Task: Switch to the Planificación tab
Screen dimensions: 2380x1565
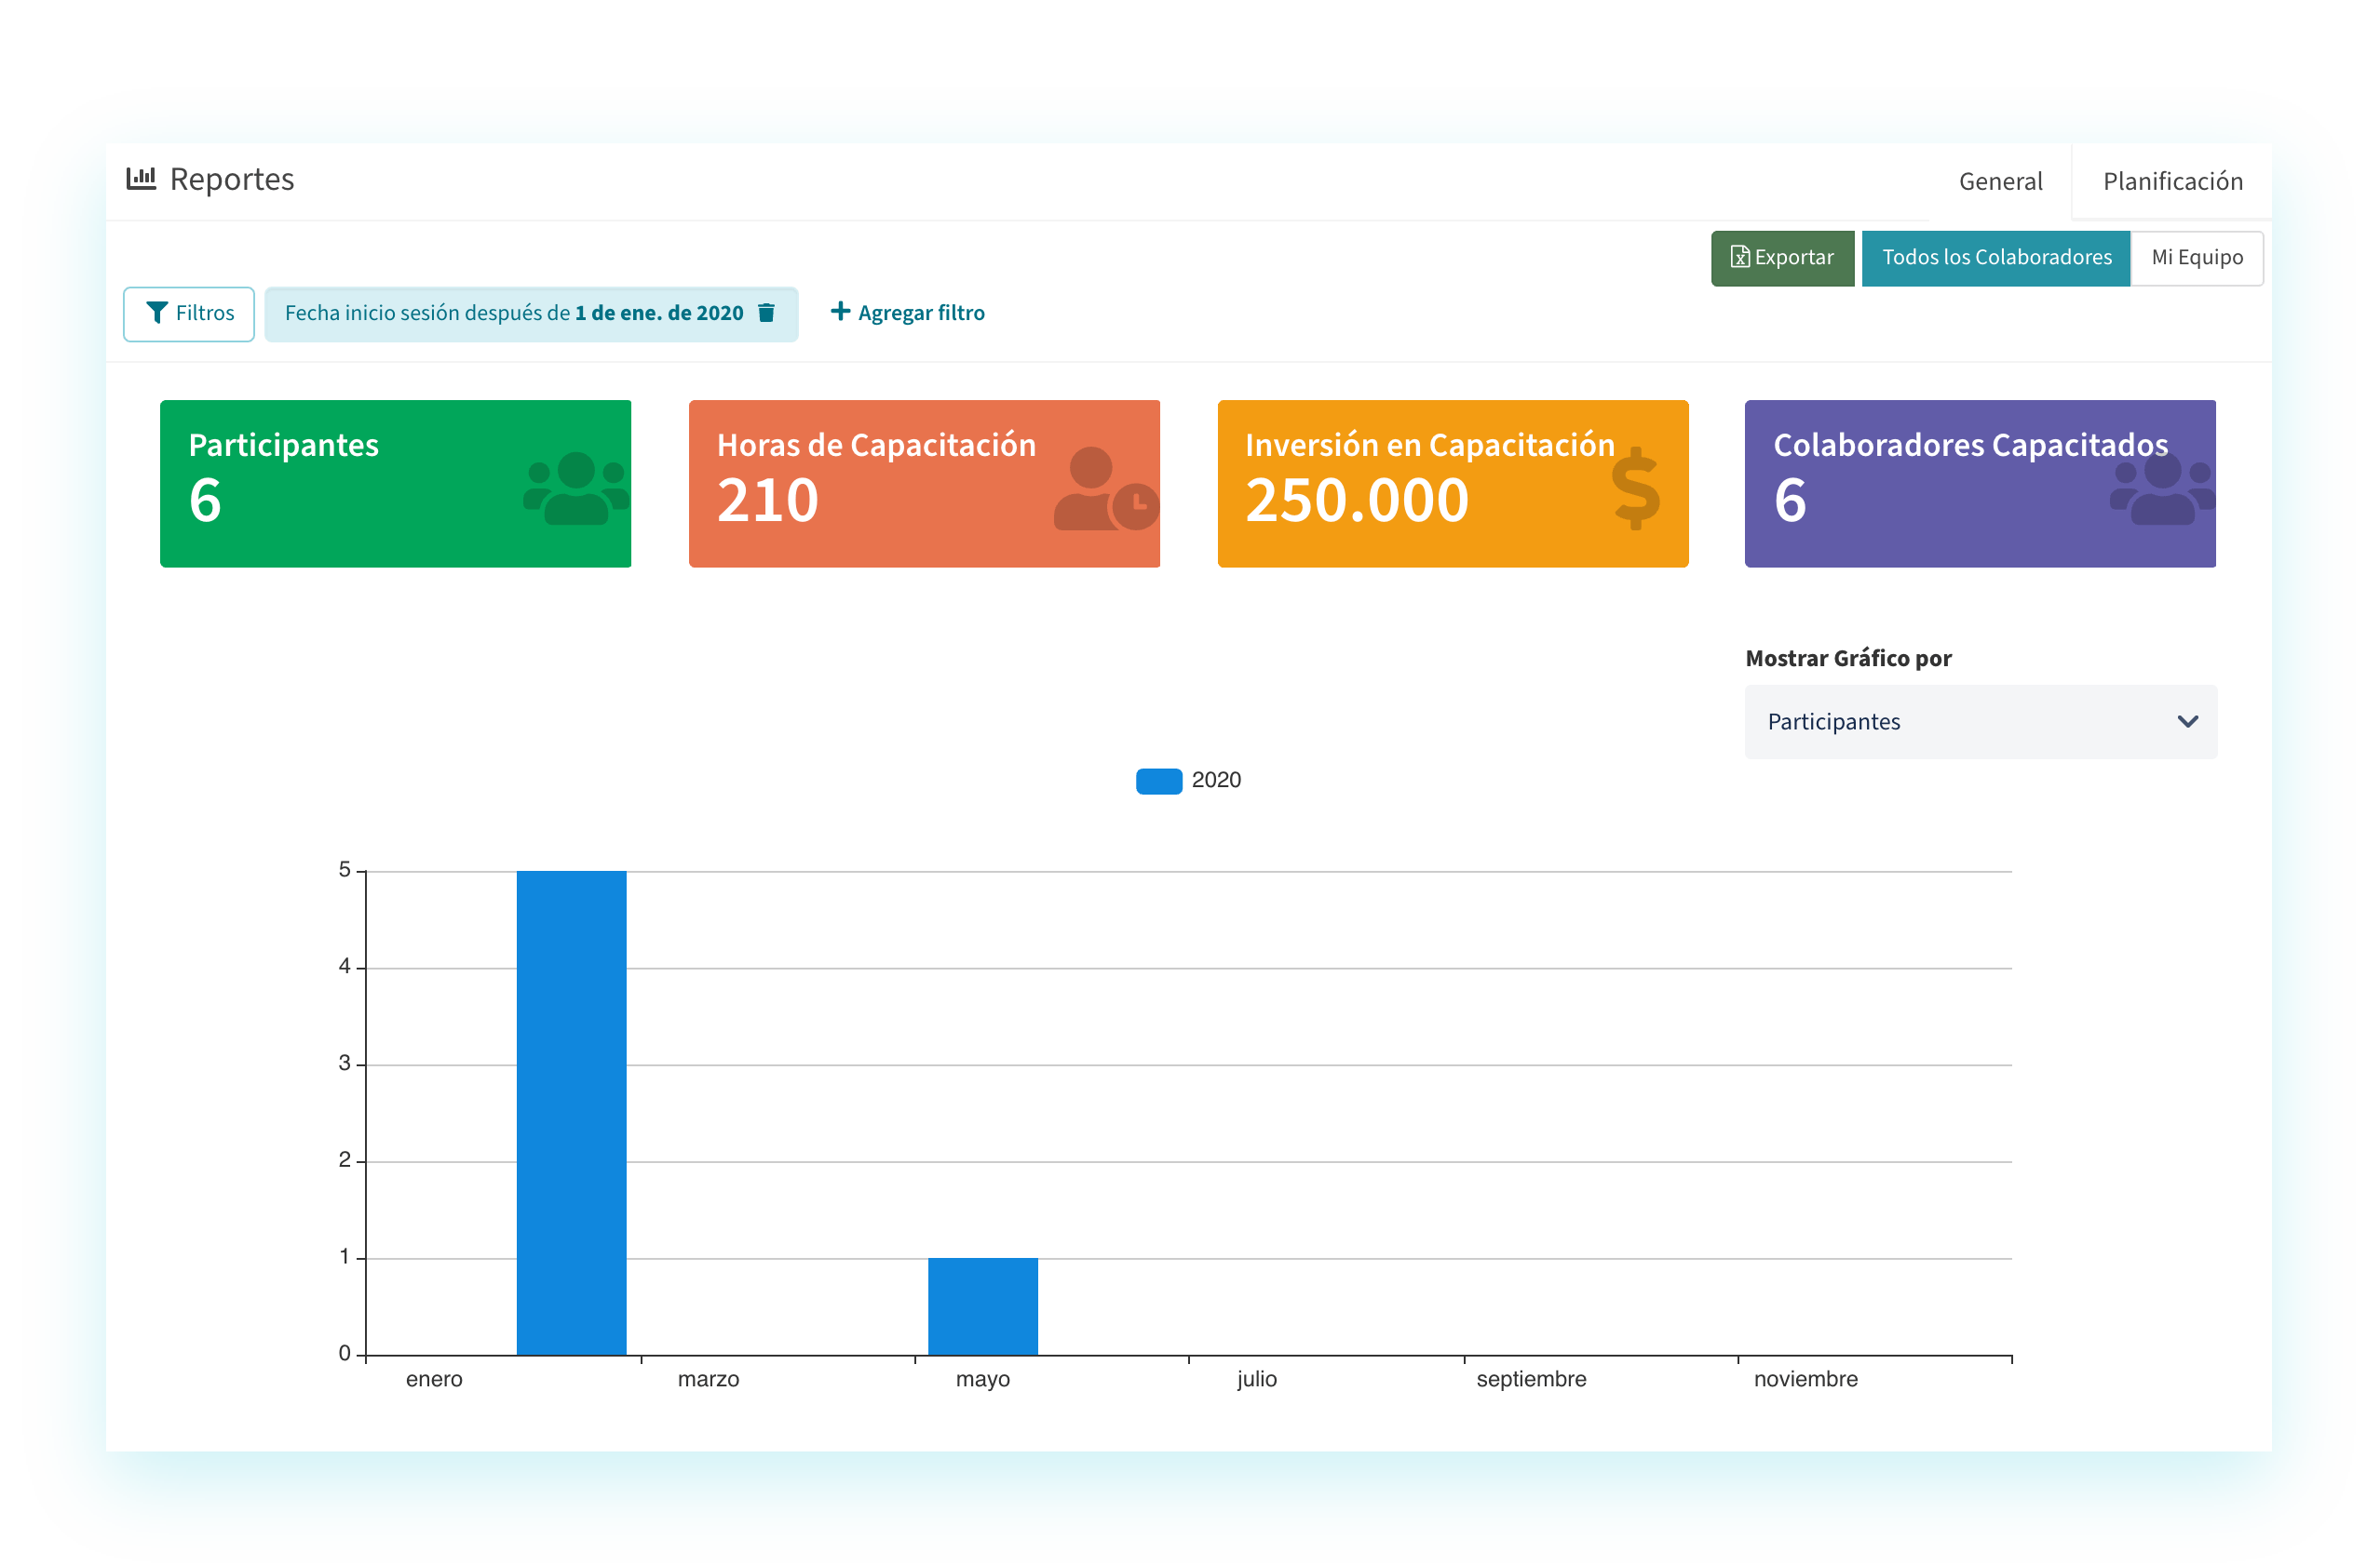Action: tap(2172, 181)
